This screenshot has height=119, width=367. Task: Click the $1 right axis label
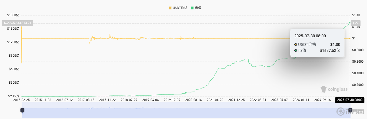354,38
